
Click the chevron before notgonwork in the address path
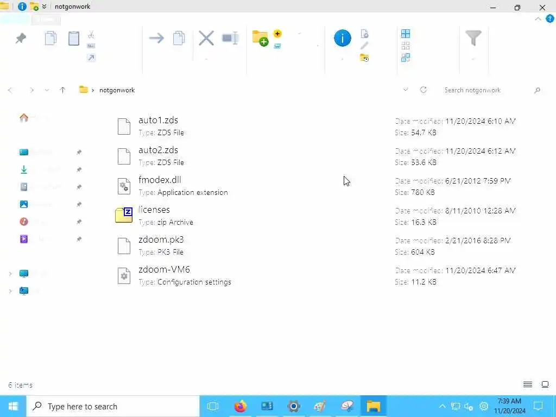[x=93, y=90]
